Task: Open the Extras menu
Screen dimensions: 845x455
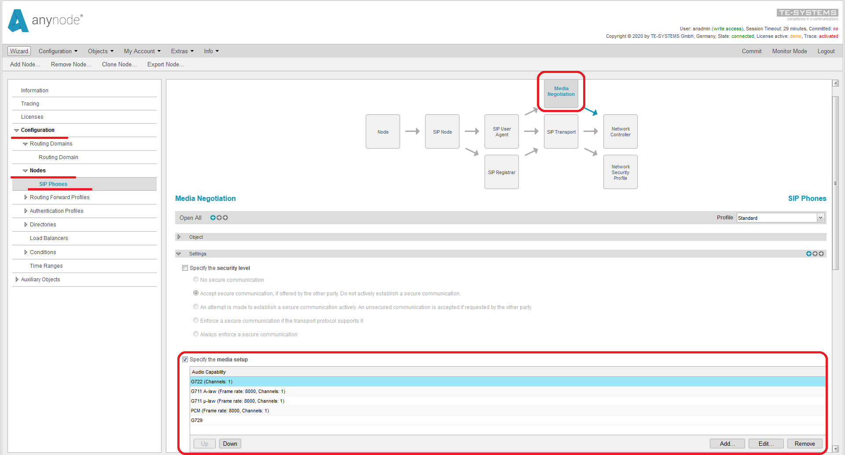Action: click(182, 51)
